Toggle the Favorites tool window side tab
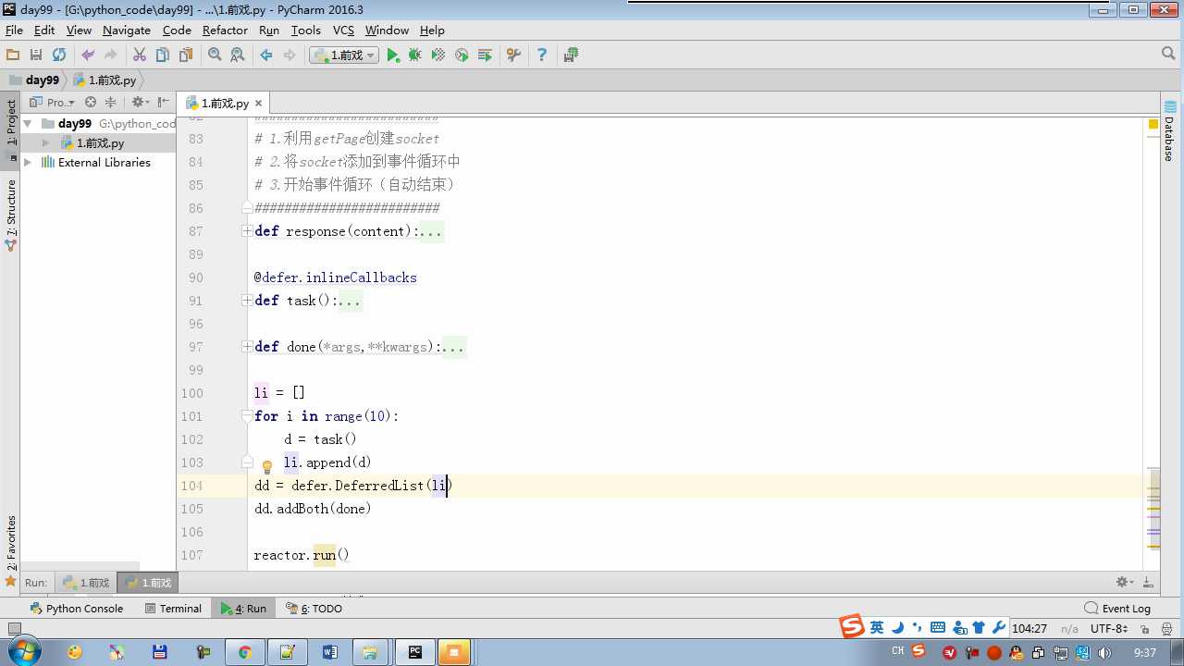 click(x=11, y=550)
